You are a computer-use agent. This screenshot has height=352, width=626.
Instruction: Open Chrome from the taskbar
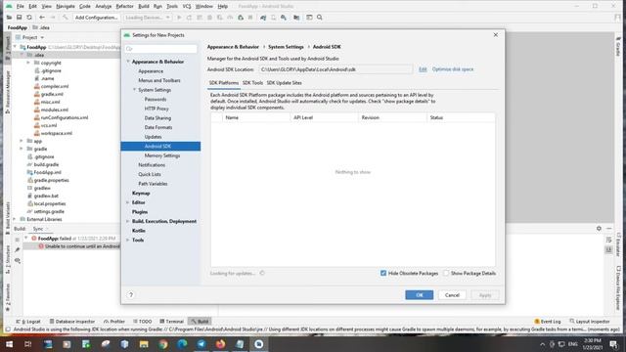(163, 344)
